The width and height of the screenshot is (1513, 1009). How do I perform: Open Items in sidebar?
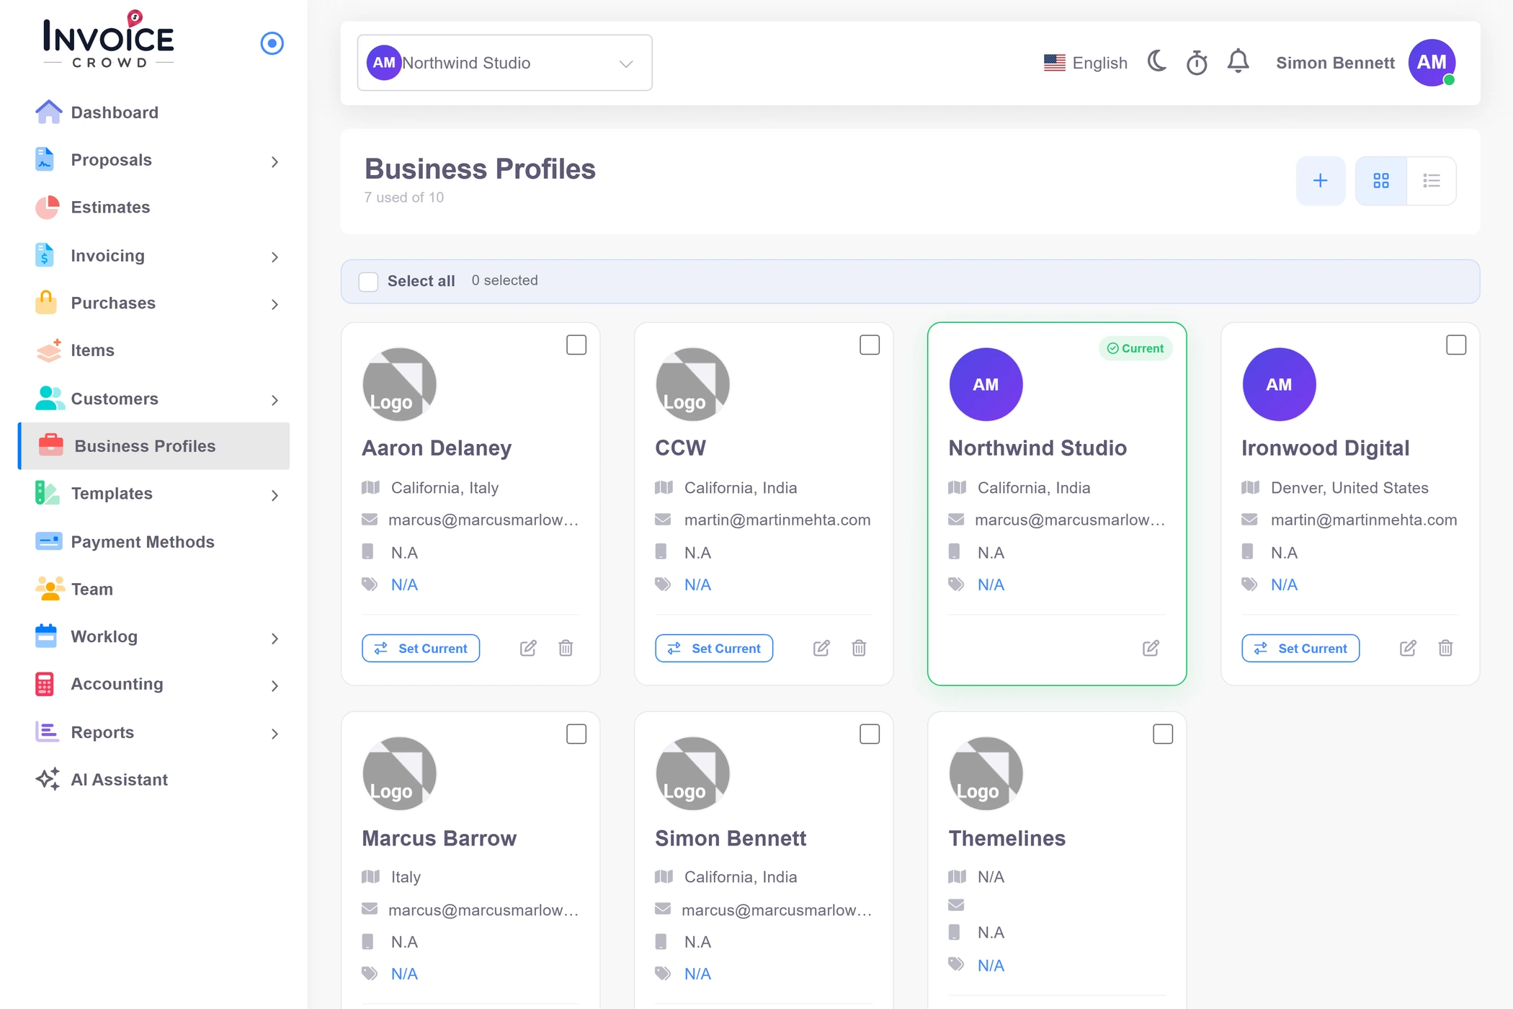tap(155, 350)
